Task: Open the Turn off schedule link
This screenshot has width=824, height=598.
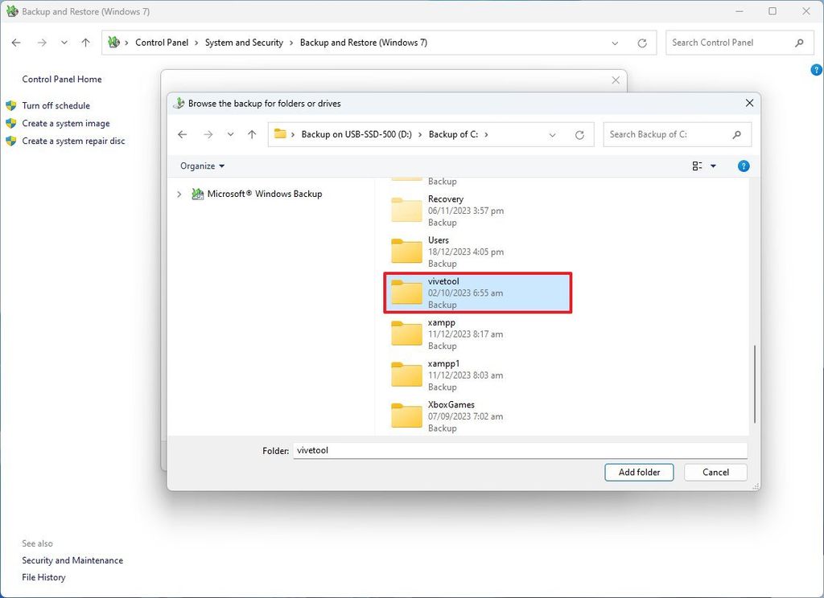Action: coord(56,105)
